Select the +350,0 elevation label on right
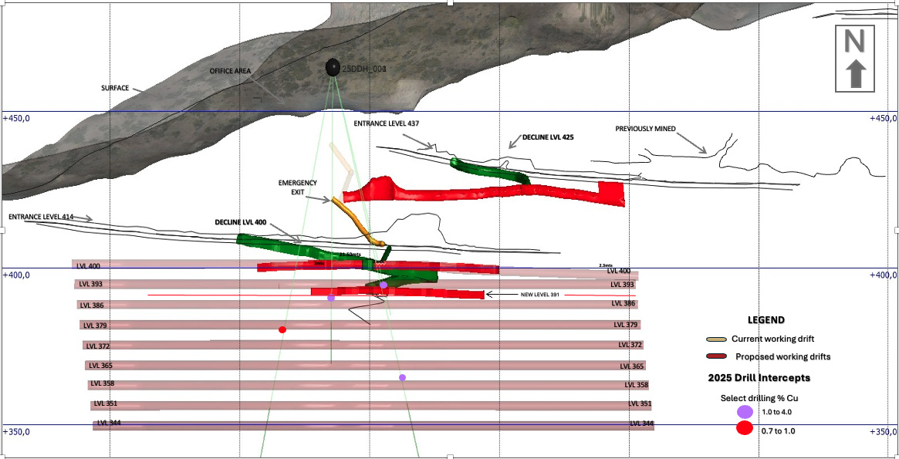This screenshot has height=459, width=899. tap(882, 432)
